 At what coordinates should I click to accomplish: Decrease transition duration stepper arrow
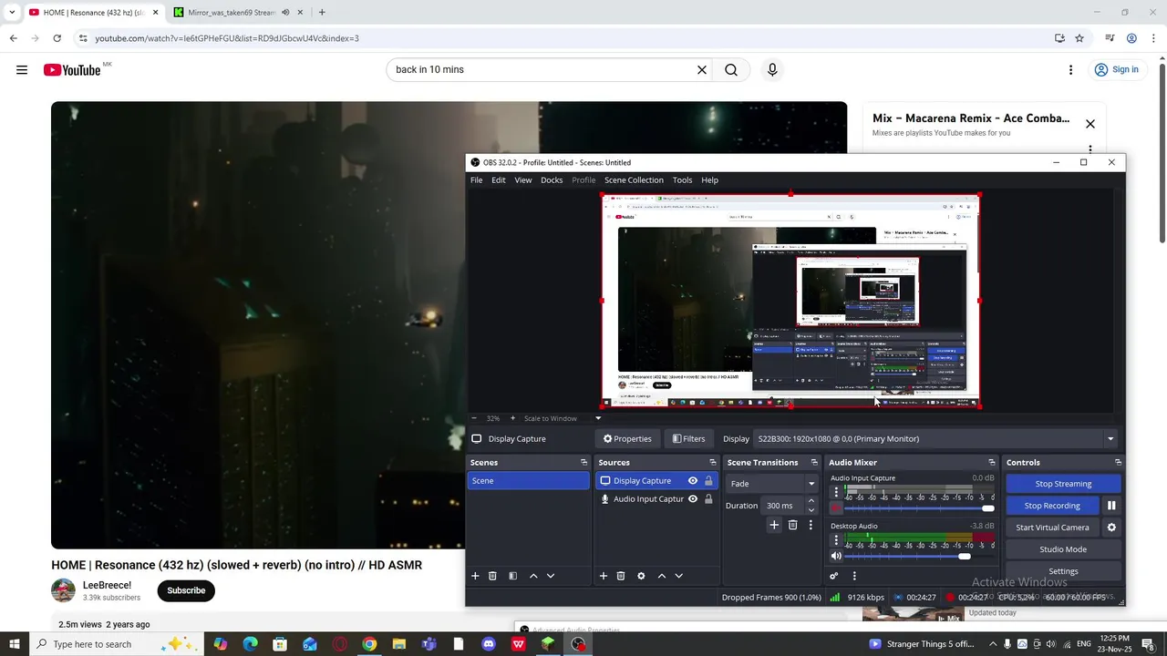(811, 510)
